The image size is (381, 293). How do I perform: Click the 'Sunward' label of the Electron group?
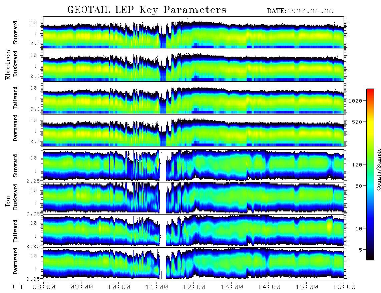[x=15, y=33]
